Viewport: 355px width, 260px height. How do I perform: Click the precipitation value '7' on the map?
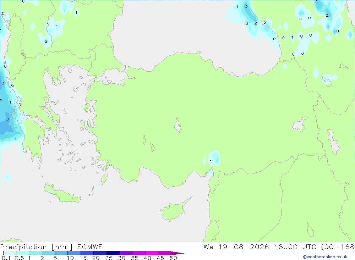click(x=8, y=119)
